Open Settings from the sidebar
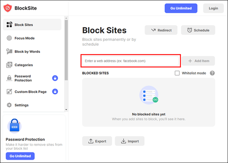This screenshot has height=163, width=228. coord(32,105)
